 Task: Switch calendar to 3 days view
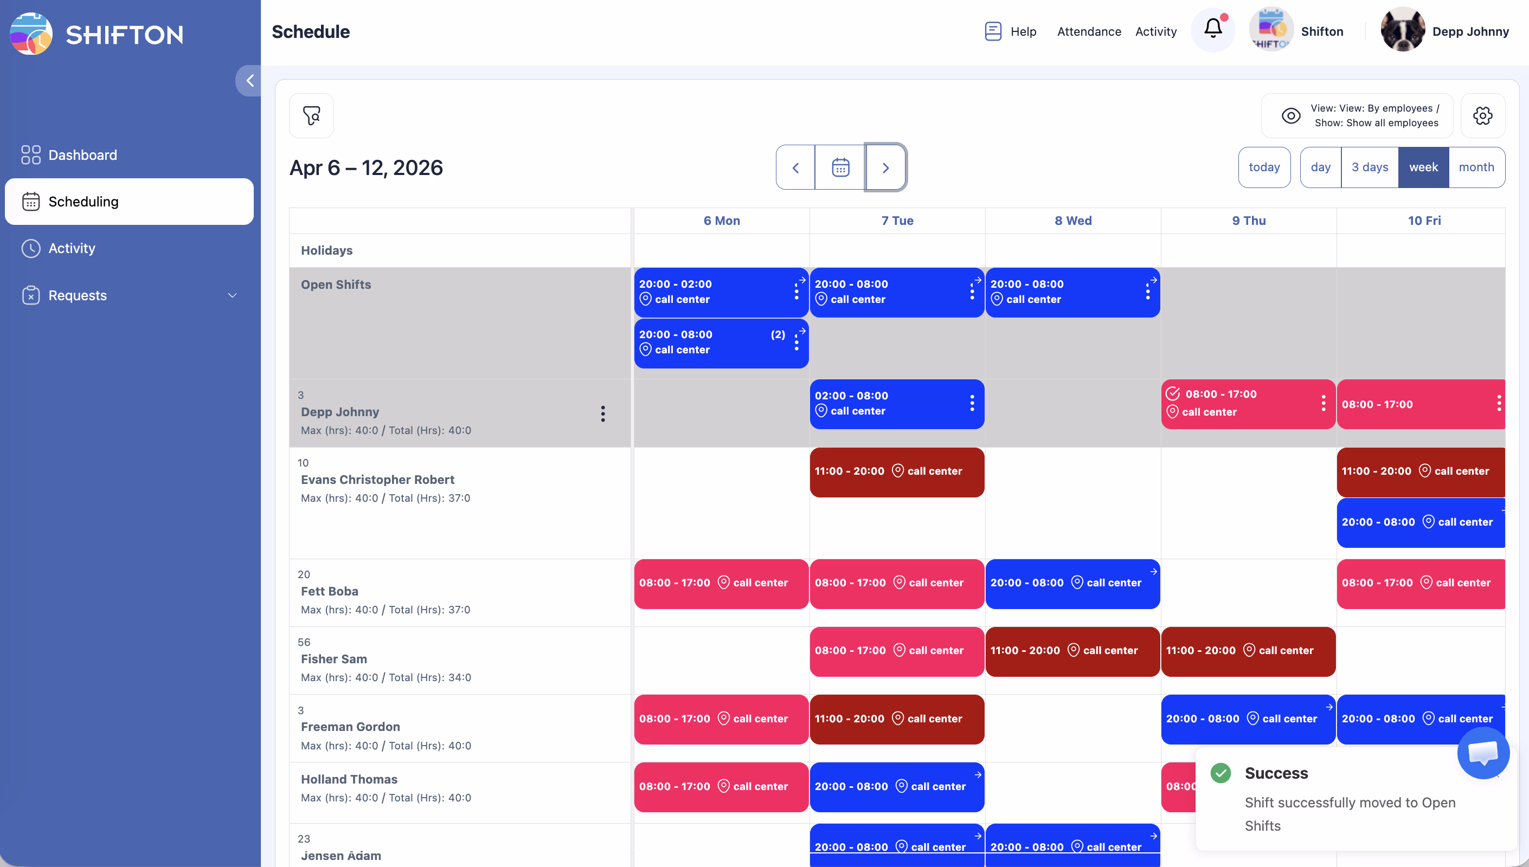point(1370,167)
